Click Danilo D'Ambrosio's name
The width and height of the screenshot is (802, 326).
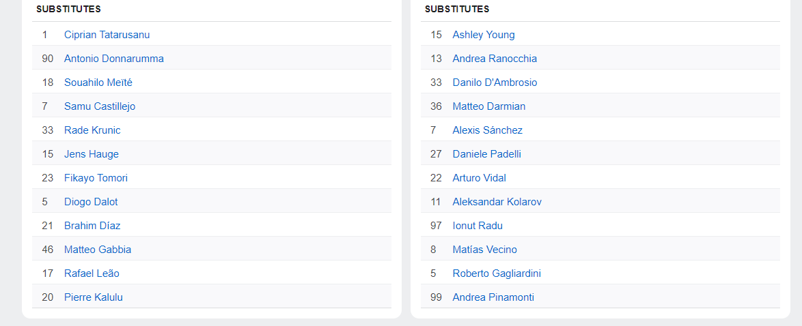[x=495, y=83]
